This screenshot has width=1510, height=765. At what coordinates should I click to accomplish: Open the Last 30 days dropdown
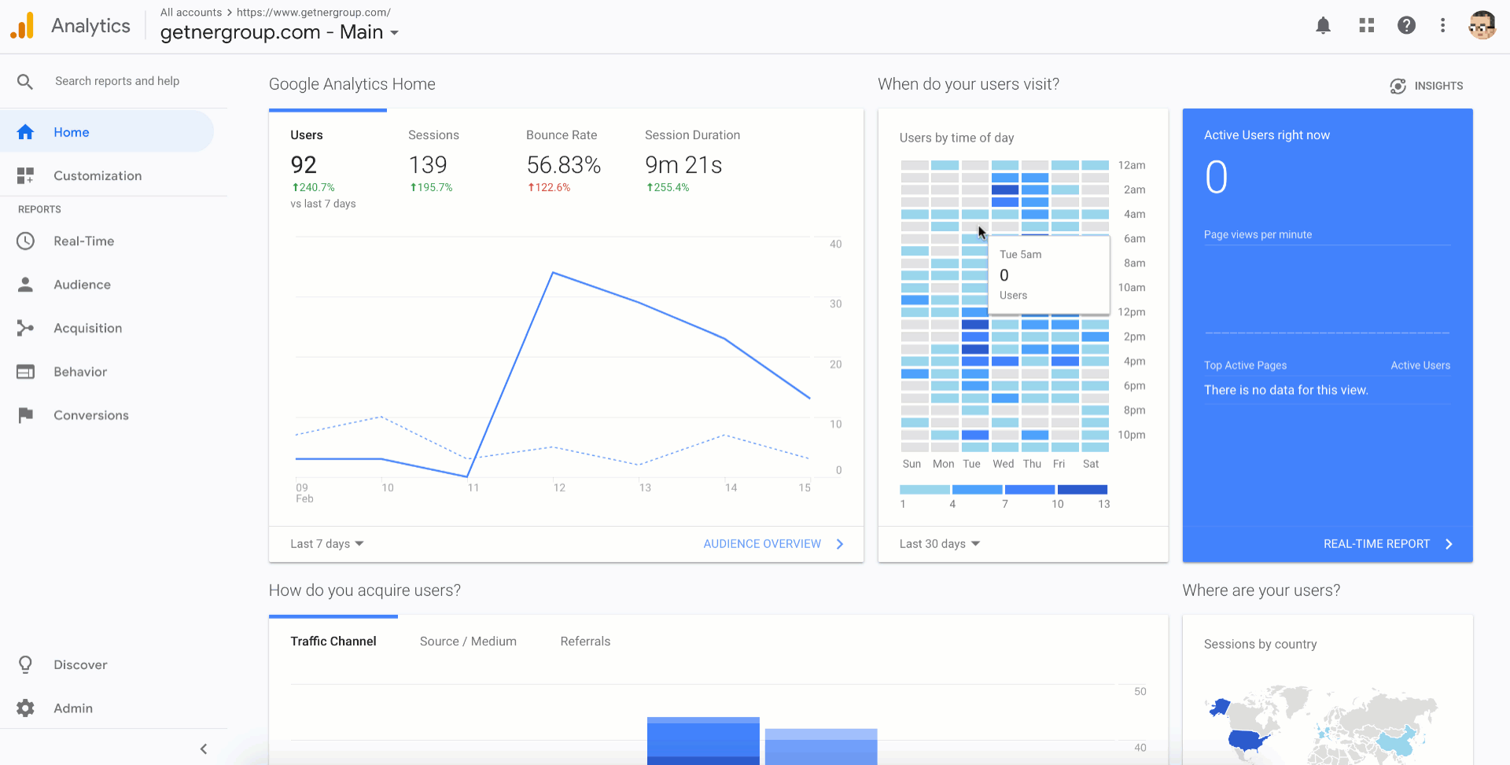click(939, 544)
